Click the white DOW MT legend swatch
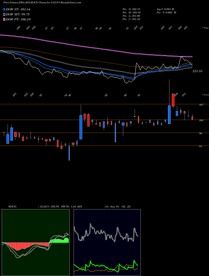The width and height of the screenshot is (209, 276). click(4, 15)
